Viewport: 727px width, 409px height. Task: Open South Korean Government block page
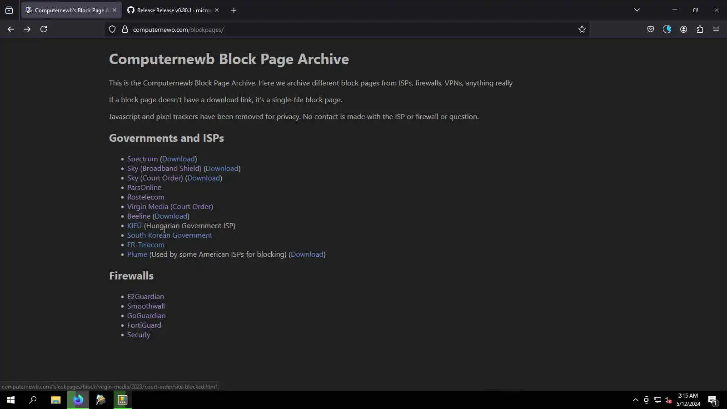pos(169,235)
